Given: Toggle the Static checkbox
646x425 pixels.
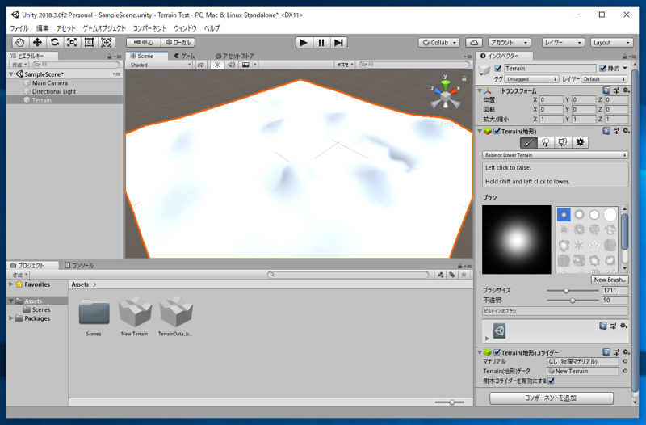Looking at the screenshot, I should coord(602,69).
